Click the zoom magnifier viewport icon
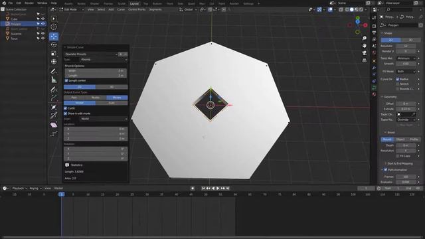The image size is (425, 239). tap(365, 39)
